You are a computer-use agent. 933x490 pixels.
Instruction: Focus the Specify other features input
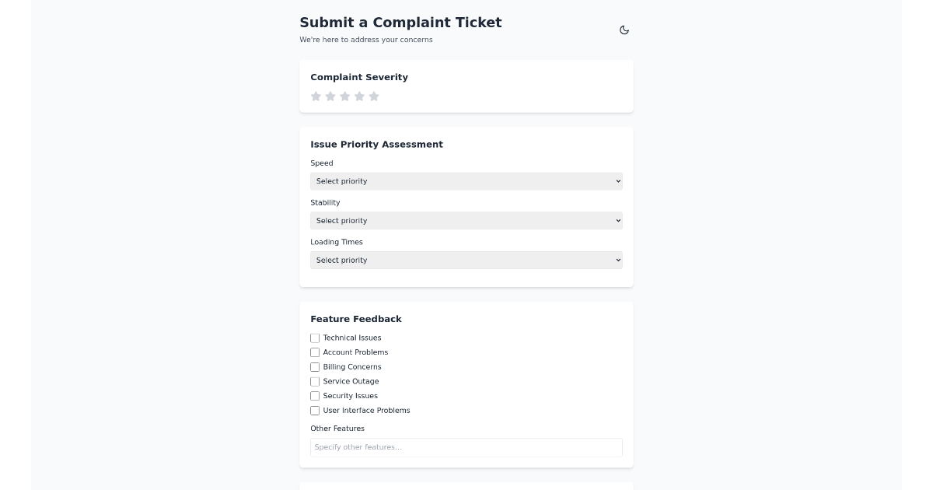[466, 447]
